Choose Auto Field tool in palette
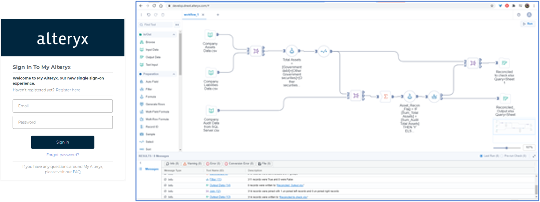Viewport: 540px width, 202px height. (x=149, y=82)
